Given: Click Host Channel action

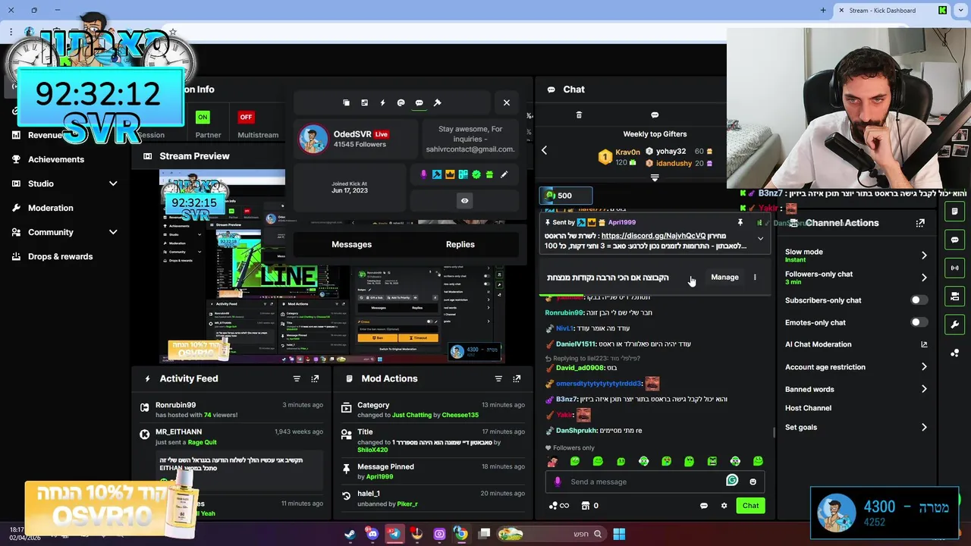Looking at the screenshot, I should click(x=808, y=408).
